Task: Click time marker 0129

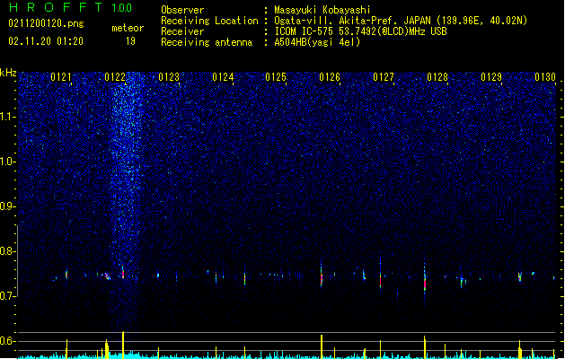Action: [x=491, y=77]
